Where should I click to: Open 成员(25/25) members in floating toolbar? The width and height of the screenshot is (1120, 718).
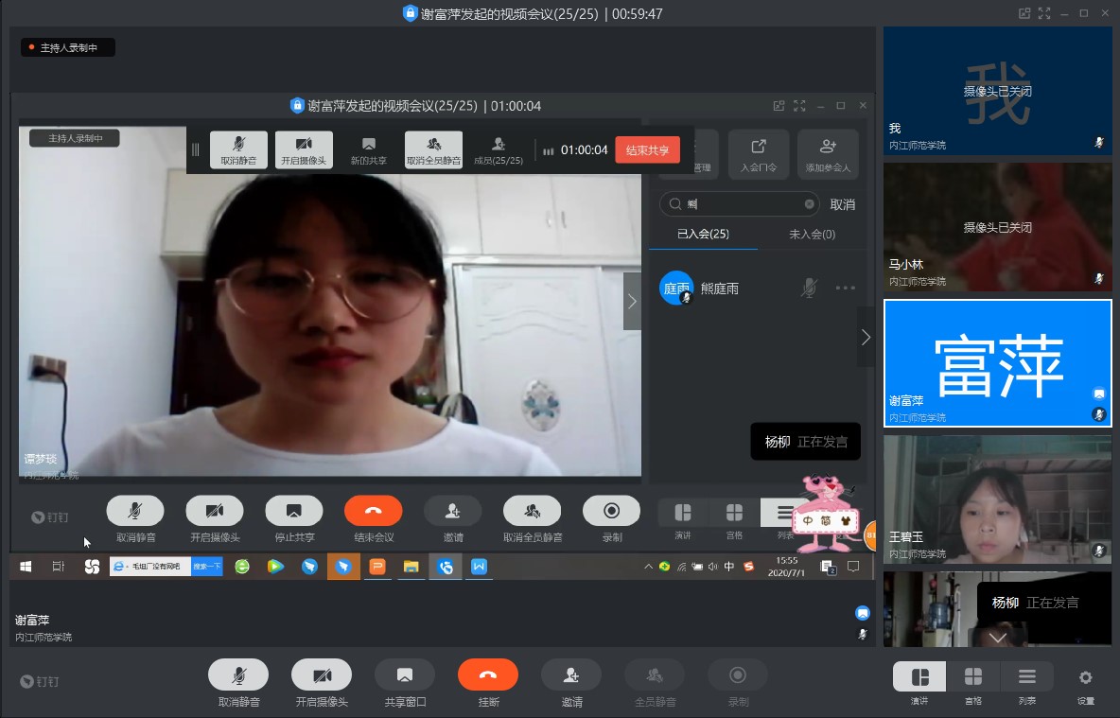[x=499, y=150]
